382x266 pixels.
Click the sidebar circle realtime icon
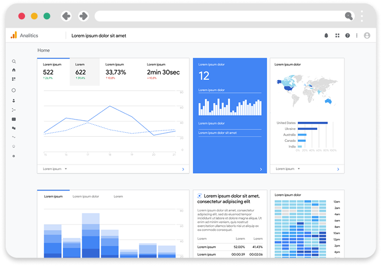coord(14,90)
